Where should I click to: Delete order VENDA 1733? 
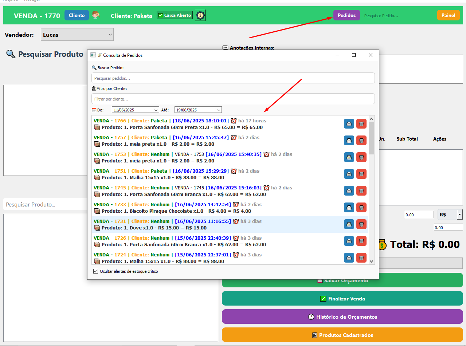point(361,208)
